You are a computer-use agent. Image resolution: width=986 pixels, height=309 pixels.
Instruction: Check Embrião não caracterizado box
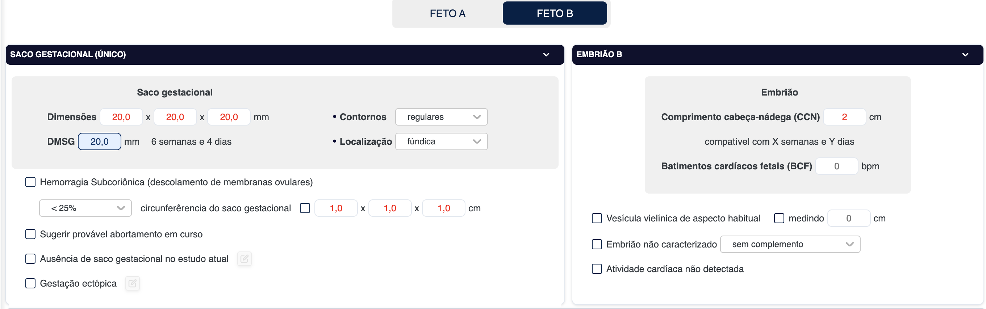click(x=596, y=244)
